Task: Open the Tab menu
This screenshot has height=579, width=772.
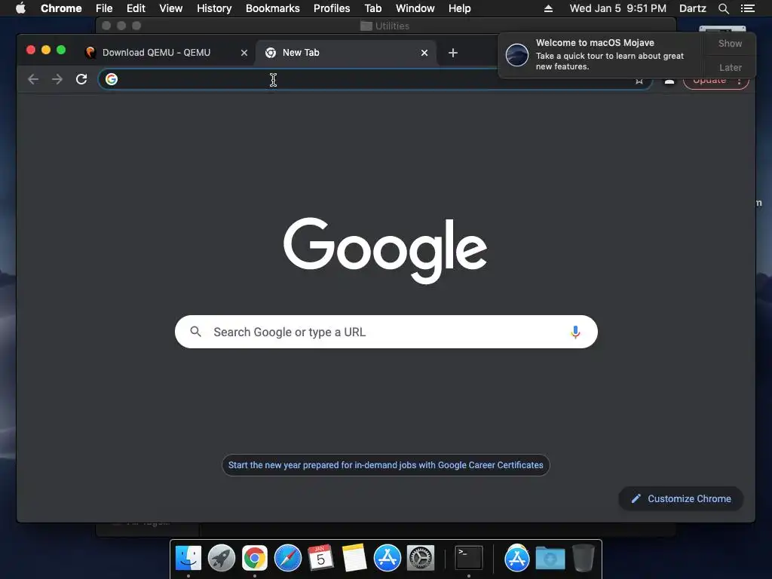Action: (372, 8)
